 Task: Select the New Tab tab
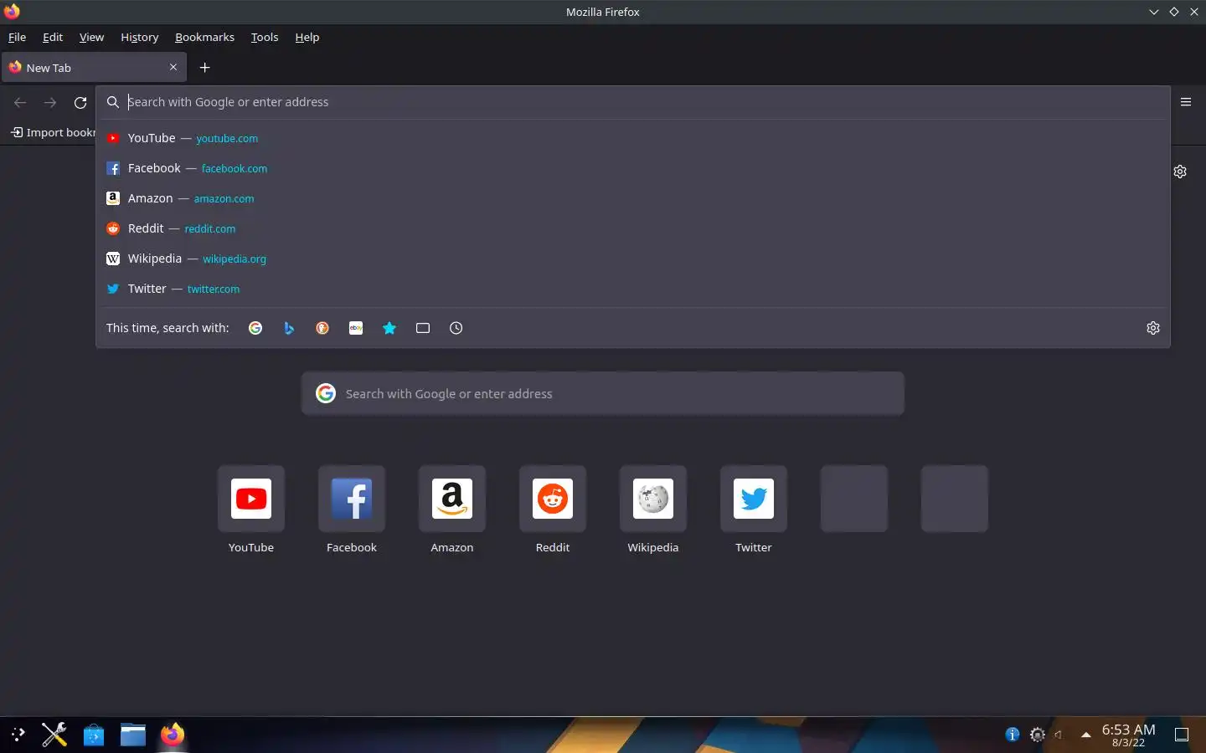click(94, 68)
